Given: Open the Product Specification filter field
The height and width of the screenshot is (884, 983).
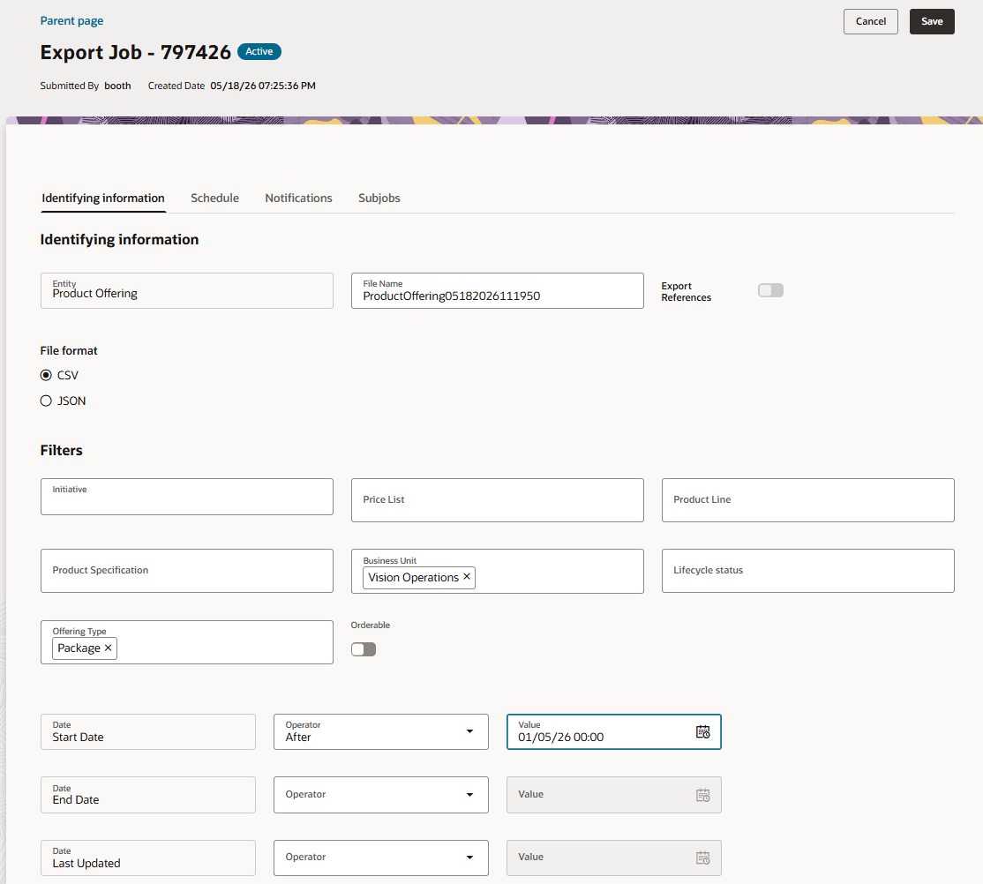Looking at the screenshot, I should coord(187,571).
